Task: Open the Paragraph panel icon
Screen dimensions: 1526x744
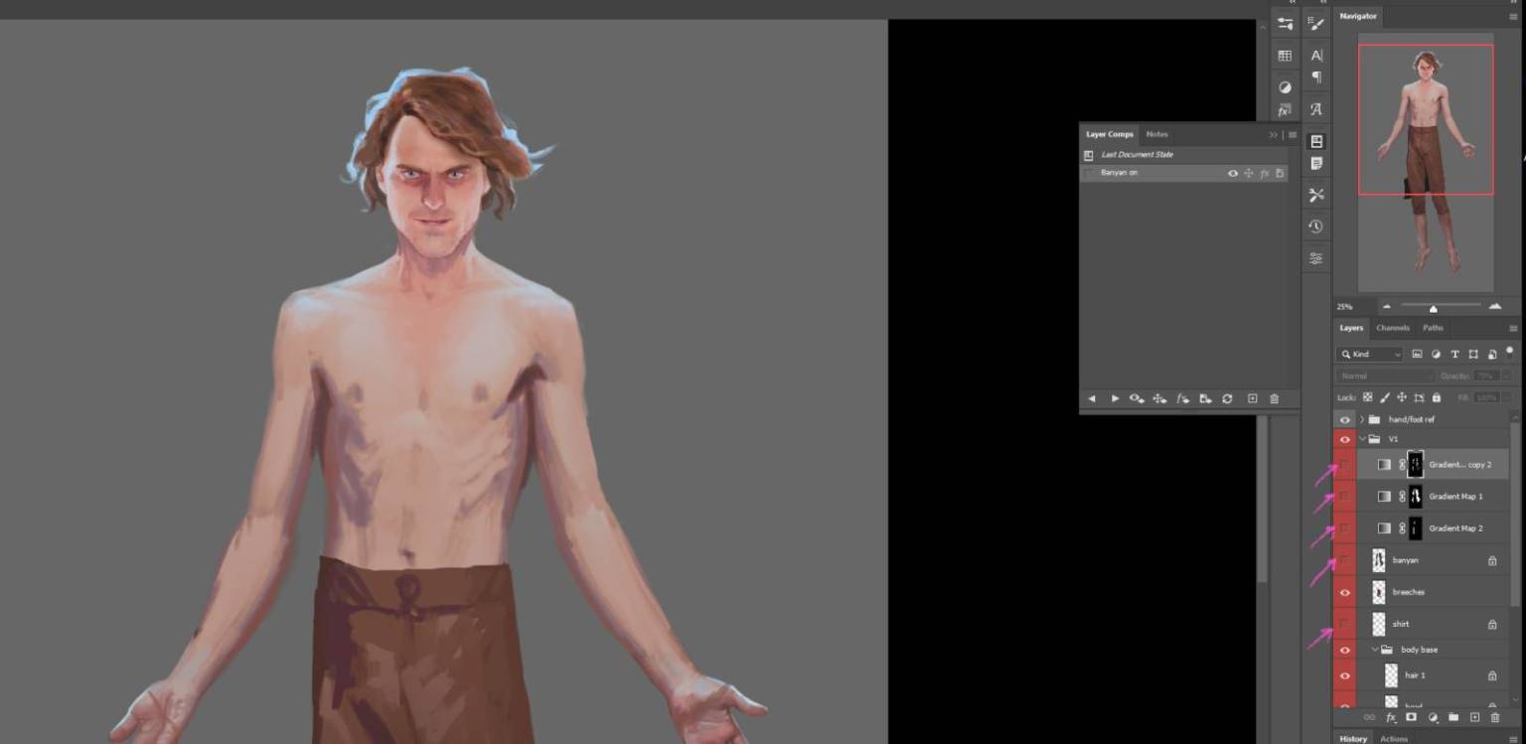Action: click(1315, 77)
